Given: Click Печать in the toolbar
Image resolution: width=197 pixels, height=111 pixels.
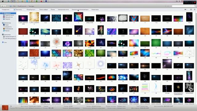Looking at the screenshot, I should pyautogui.click(x=53, y=10).
